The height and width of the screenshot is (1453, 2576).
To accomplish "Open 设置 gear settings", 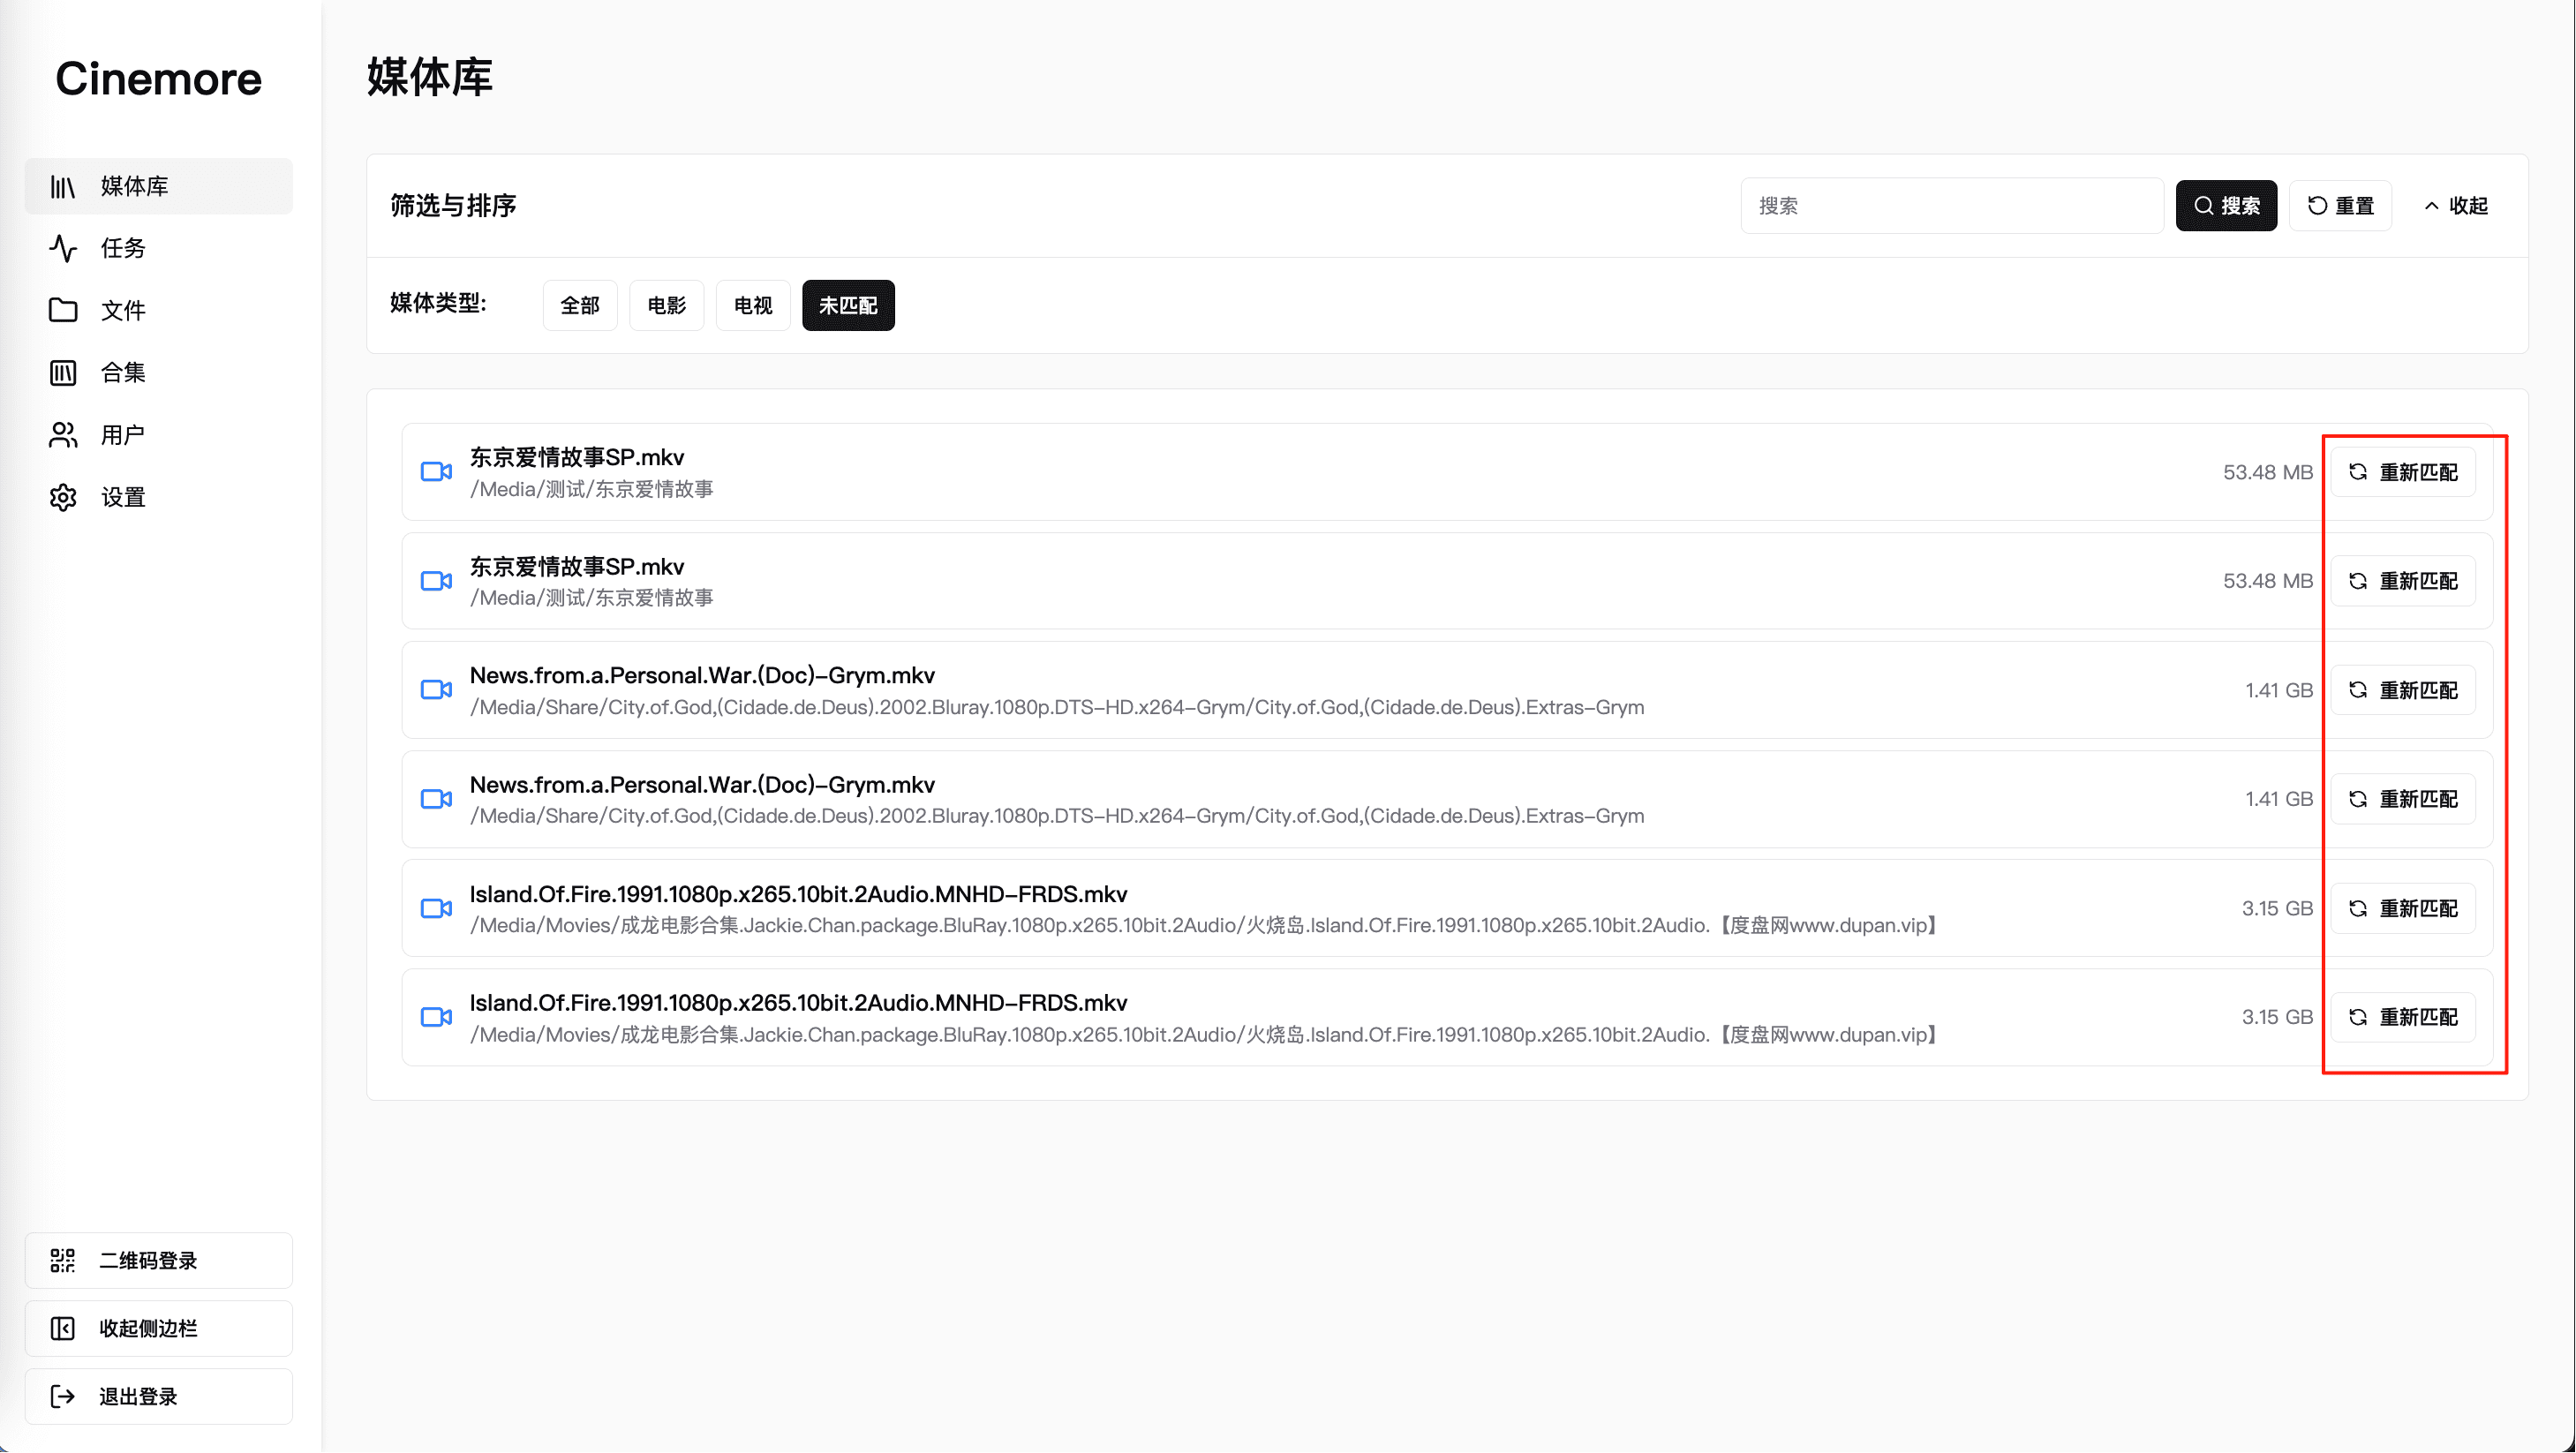I will [x=63, y=497].
